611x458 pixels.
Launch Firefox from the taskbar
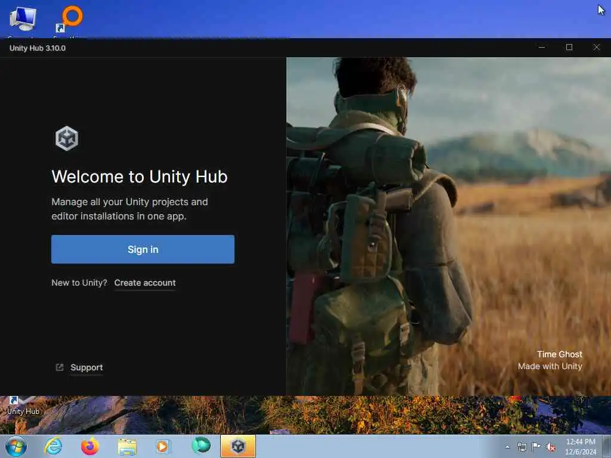90,446
